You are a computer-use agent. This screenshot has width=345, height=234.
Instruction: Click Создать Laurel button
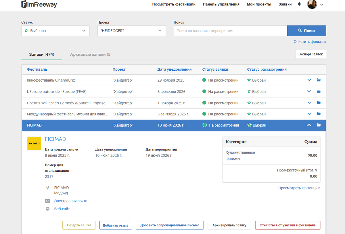click(79, 225)
